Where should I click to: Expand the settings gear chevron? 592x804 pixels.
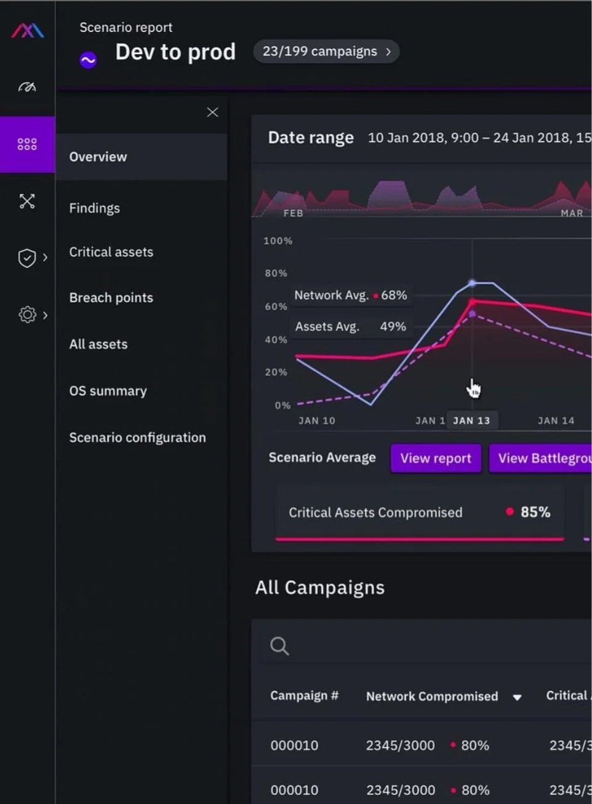coord(45,315)
